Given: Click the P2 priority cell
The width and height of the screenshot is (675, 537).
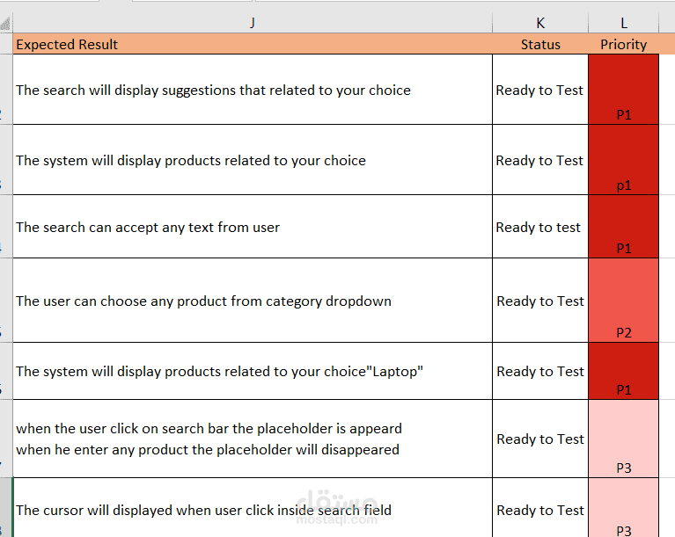Looking at the screenshot, I should 623,301.
